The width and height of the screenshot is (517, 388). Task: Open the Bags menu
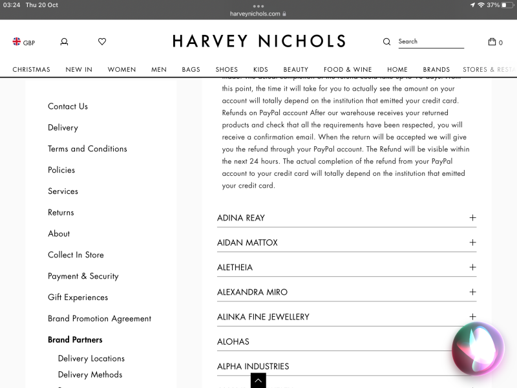point(191,69)
